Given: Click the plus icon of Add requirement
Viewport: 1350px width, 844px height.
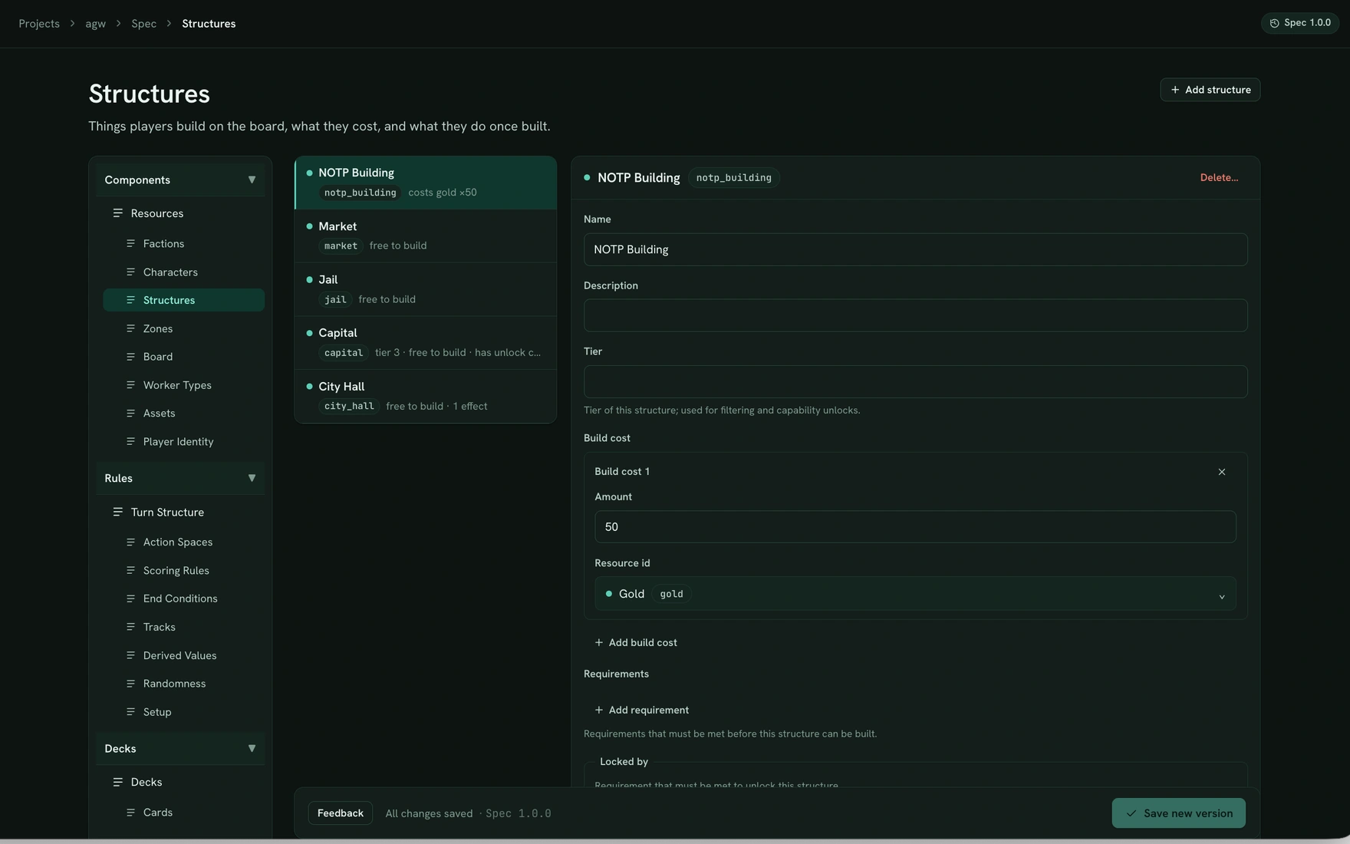Looking at the screenshot, I should (x=599, y=710).
